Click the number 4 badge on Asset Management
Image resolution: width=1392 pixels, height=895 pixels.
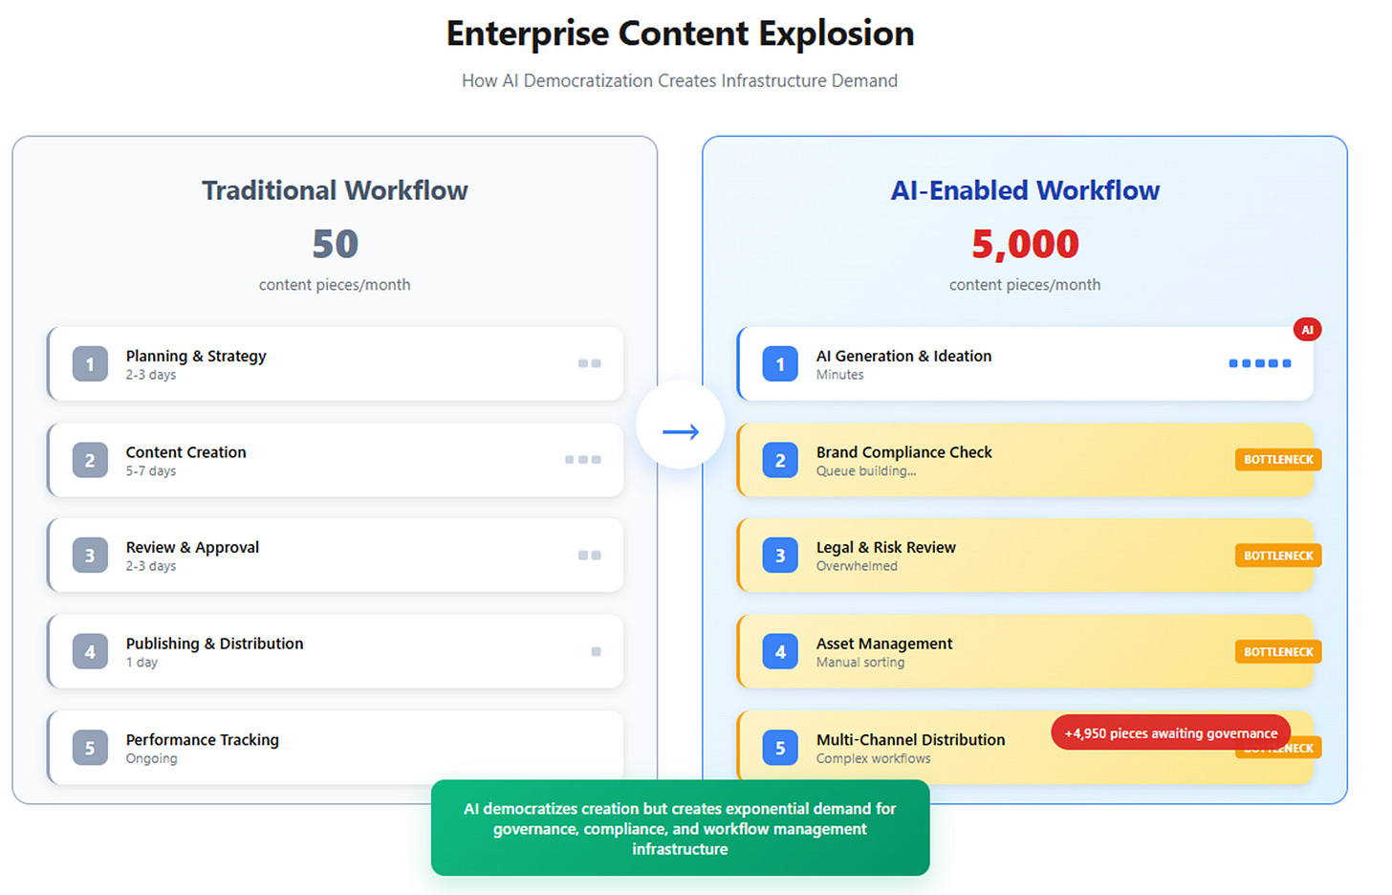(x=780, y=651)
